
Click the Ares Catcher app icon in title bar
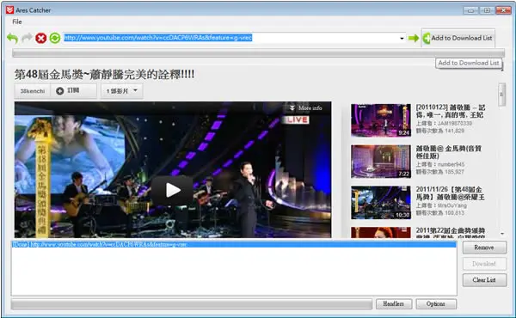(x=9, y=9)
